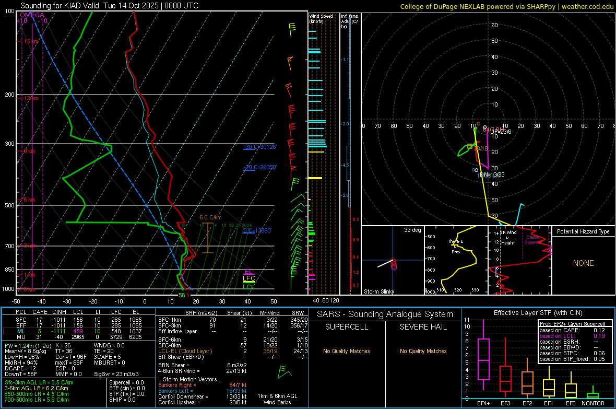The image size is (616, 409).
Task: Select the MU parcel row
Action: click(79, 337)
